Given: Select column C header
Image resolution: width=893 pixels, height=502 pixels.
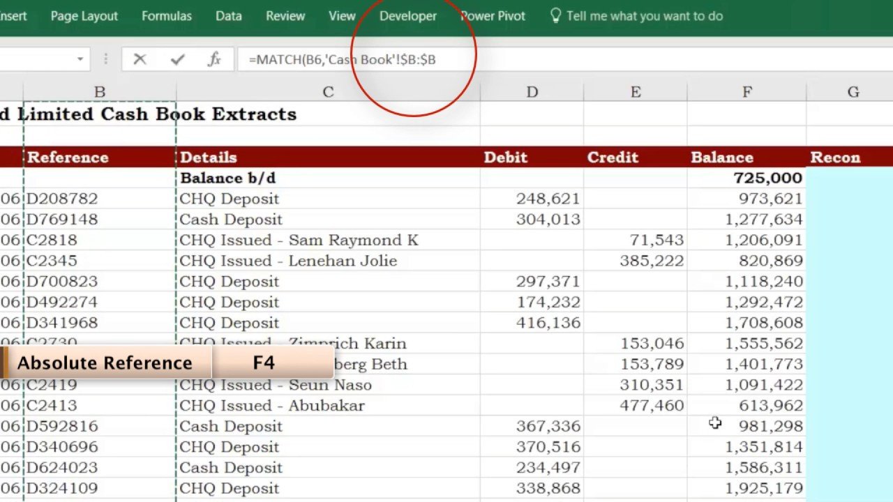Looking at the screenshot, I should click(328, 92).
